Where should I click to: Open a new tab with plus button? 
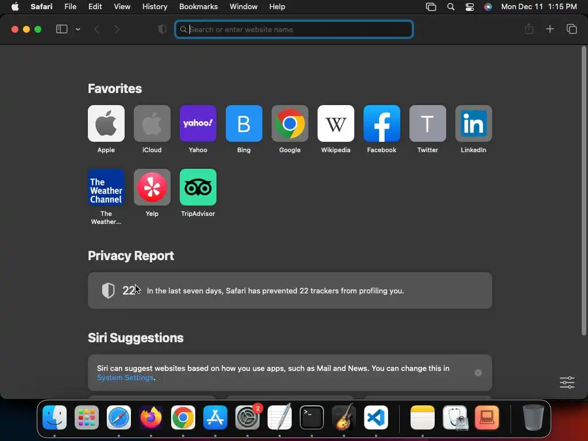pos(550,29)
